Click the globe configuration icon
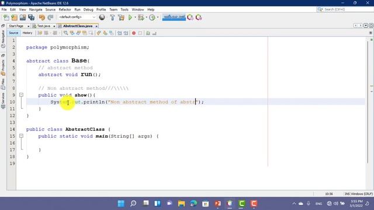This screenshot has width=374, height=210. point(102,17)
